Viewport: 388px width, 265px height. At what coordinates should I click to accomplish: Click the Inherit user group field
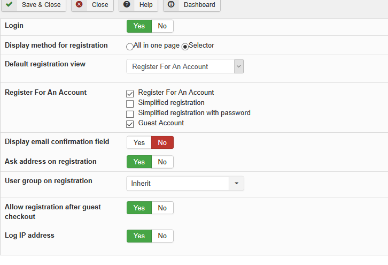click(177, 183)
